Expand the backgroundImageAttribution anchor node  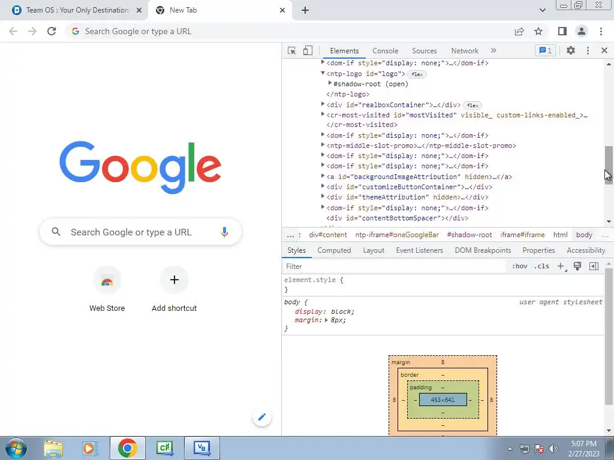(323, 176)
